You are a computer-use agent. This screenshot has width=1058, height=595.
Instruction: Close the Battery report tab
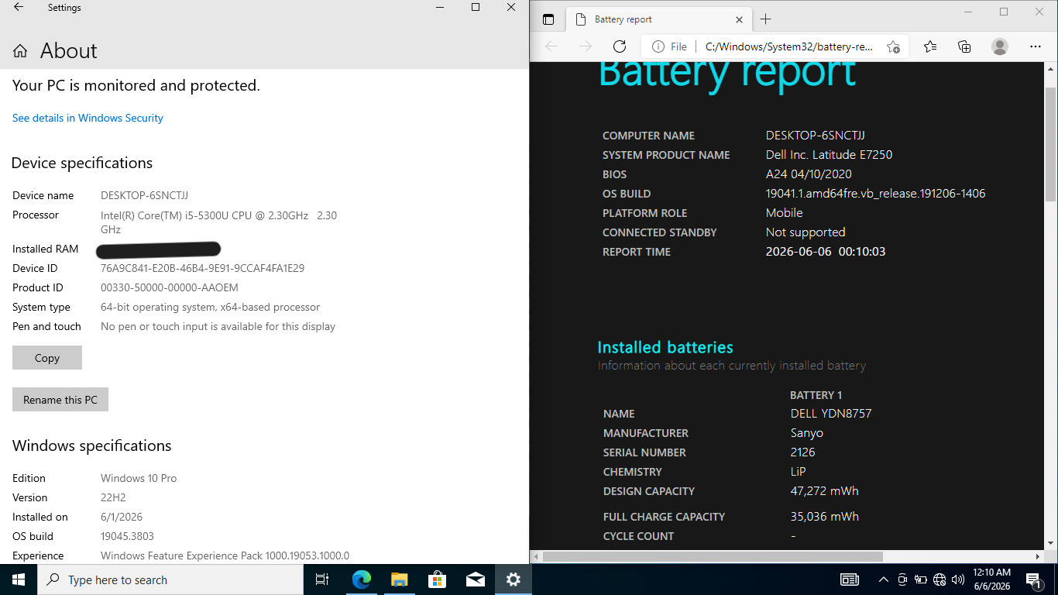coord(740,19)
